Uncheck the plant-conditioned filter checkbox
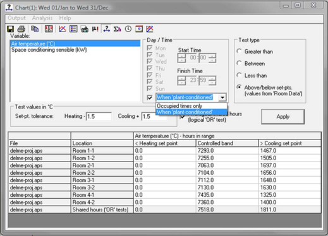328x236 pixels. pyautogui.click(x=150, y=97)
